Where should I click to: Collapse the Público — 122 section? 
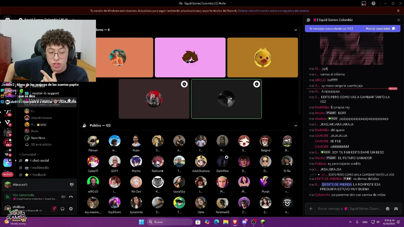click(x=296, y=125)
